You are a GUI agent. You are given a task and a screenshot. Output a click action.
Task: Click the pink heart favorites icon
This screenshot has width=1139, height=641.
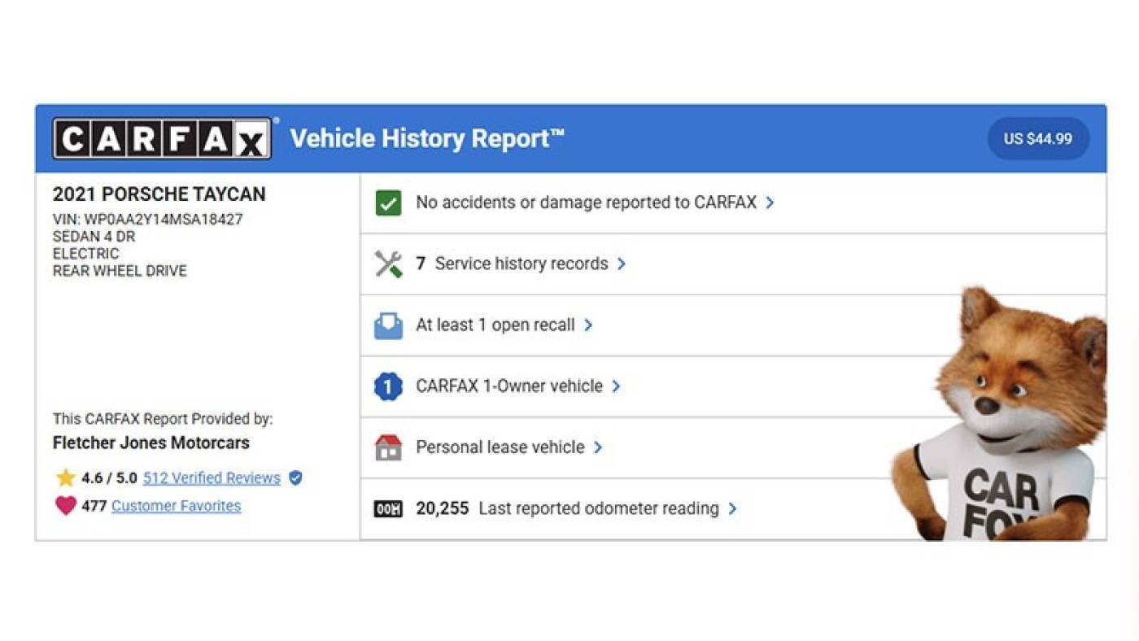tap(66, 506)
